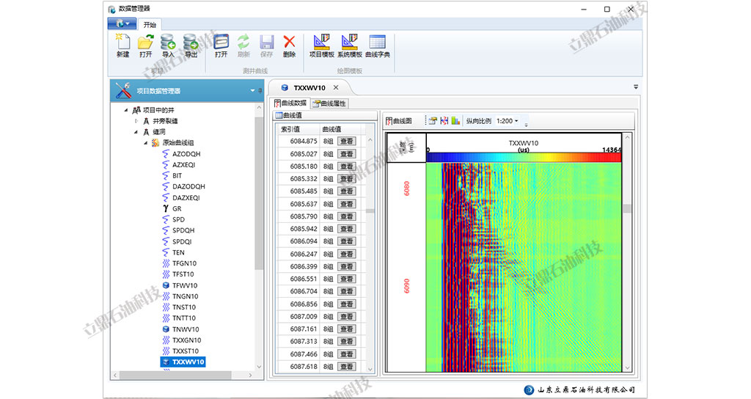Click the cube icon beside TNWV10

pyautogui.click(x=166, y=329)
